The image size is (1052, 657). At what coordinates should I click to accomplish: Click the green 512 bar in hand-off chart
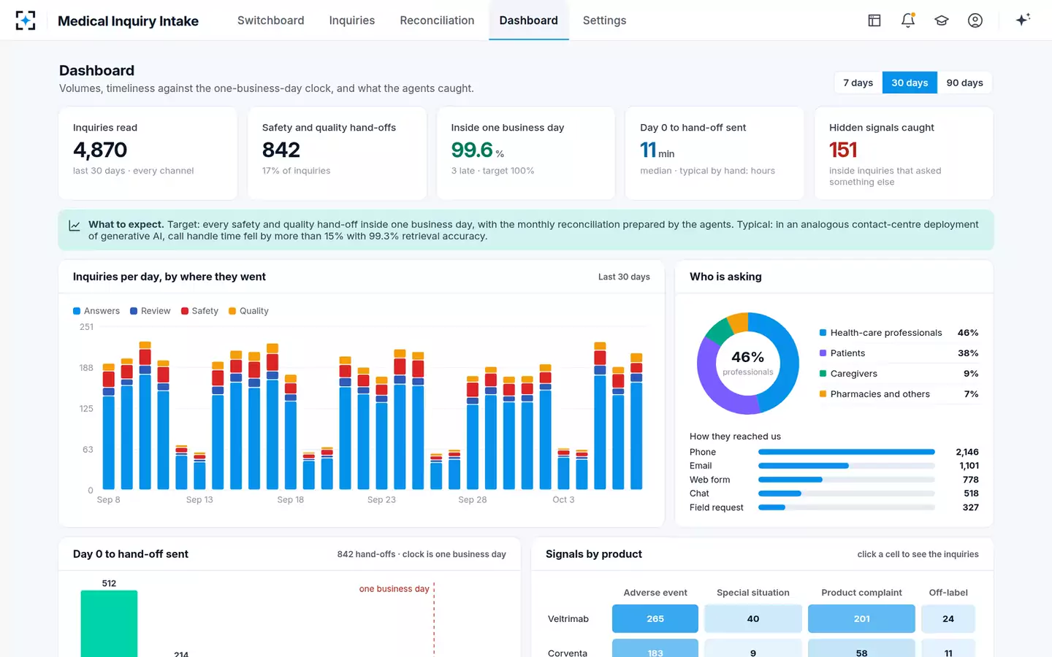pyautogui.click(x=109, y=623)
